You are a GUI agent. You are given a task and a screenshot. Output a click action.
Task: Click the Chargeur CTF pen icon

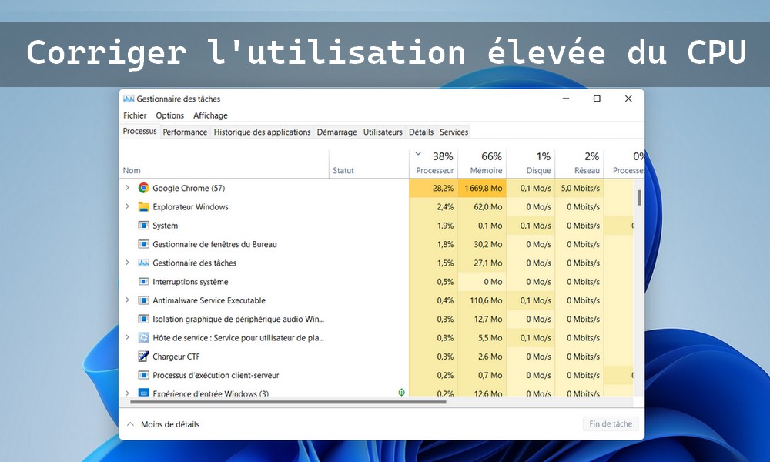pyautogui.click(x=143, y=357)
